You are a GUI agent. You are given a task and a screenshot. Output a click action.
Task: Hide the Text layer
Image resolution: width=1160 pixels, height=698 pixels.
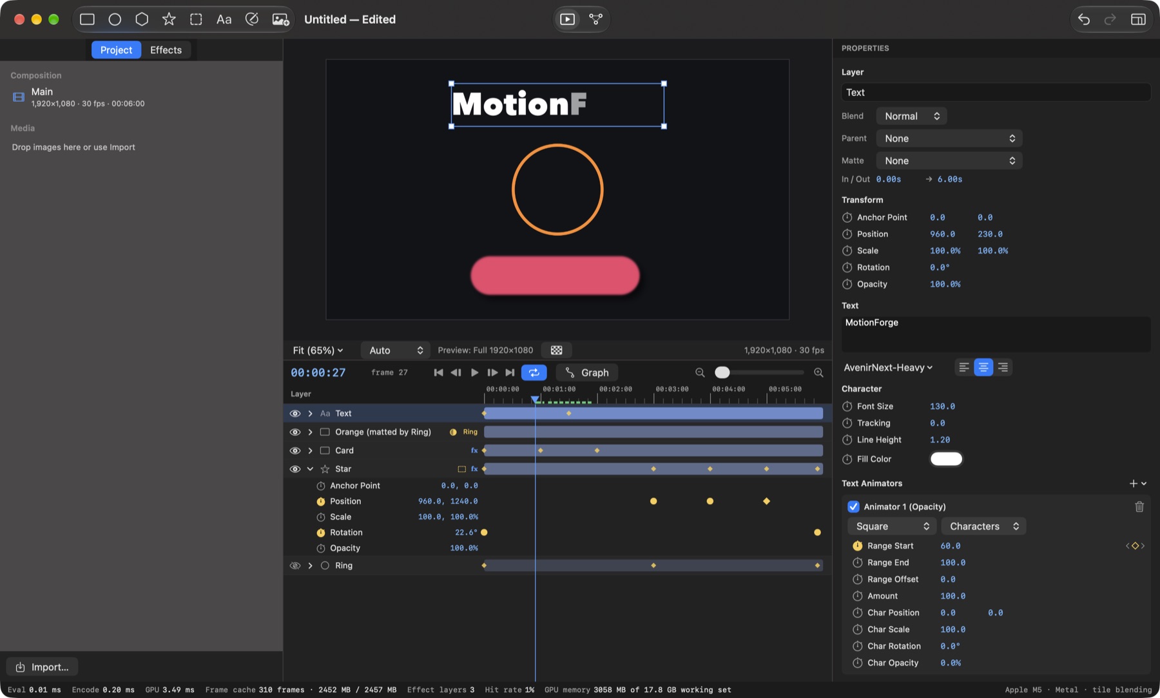pyautogui.click(x=295, y=413)
